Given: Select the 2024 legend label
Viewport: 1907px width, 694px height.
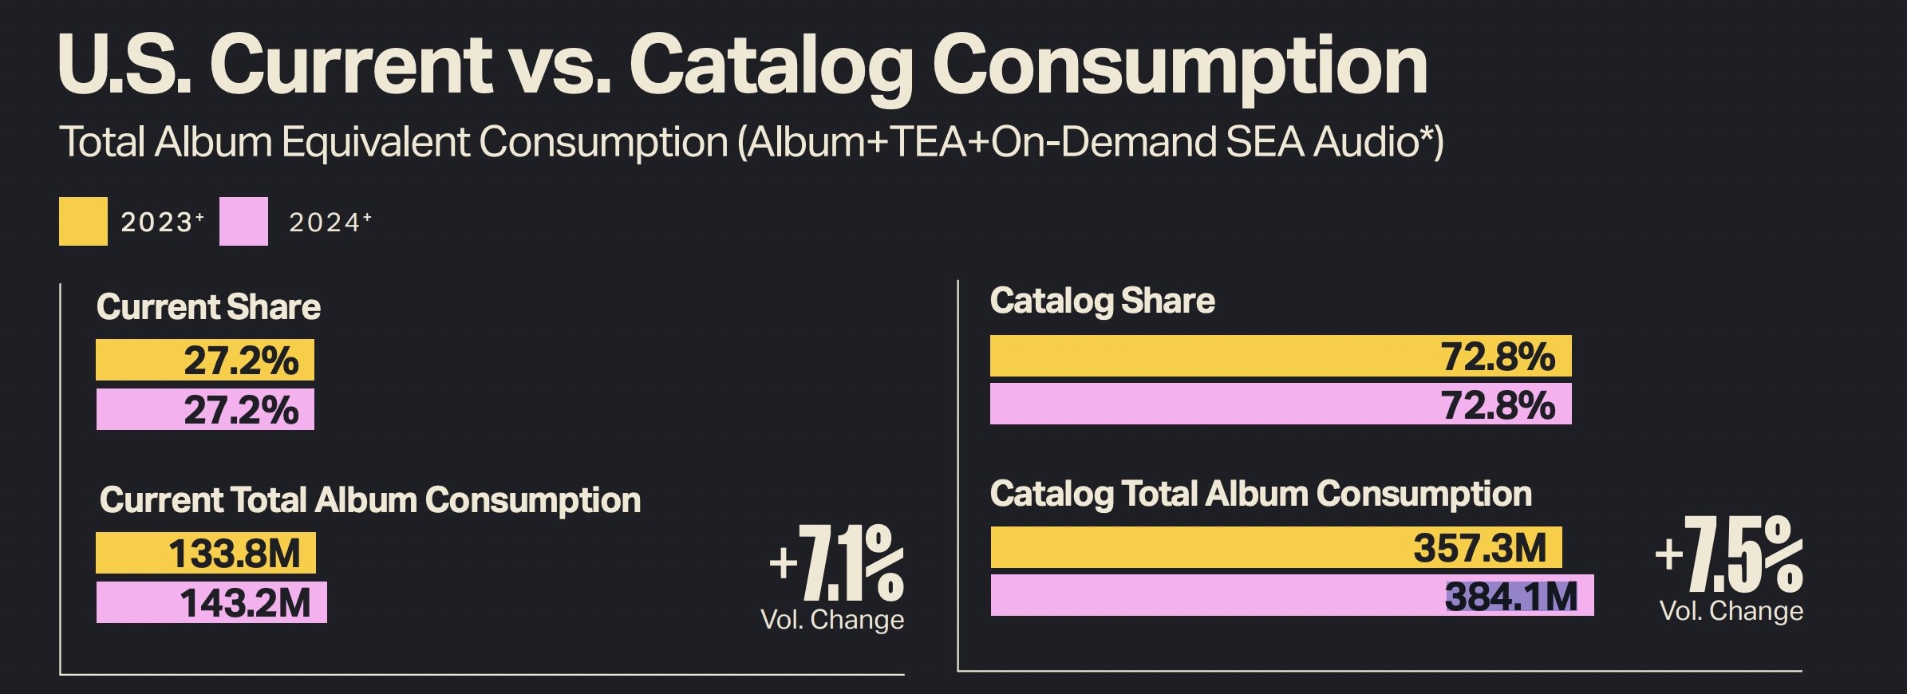Looking at the screenshot, I should point(330,222).
